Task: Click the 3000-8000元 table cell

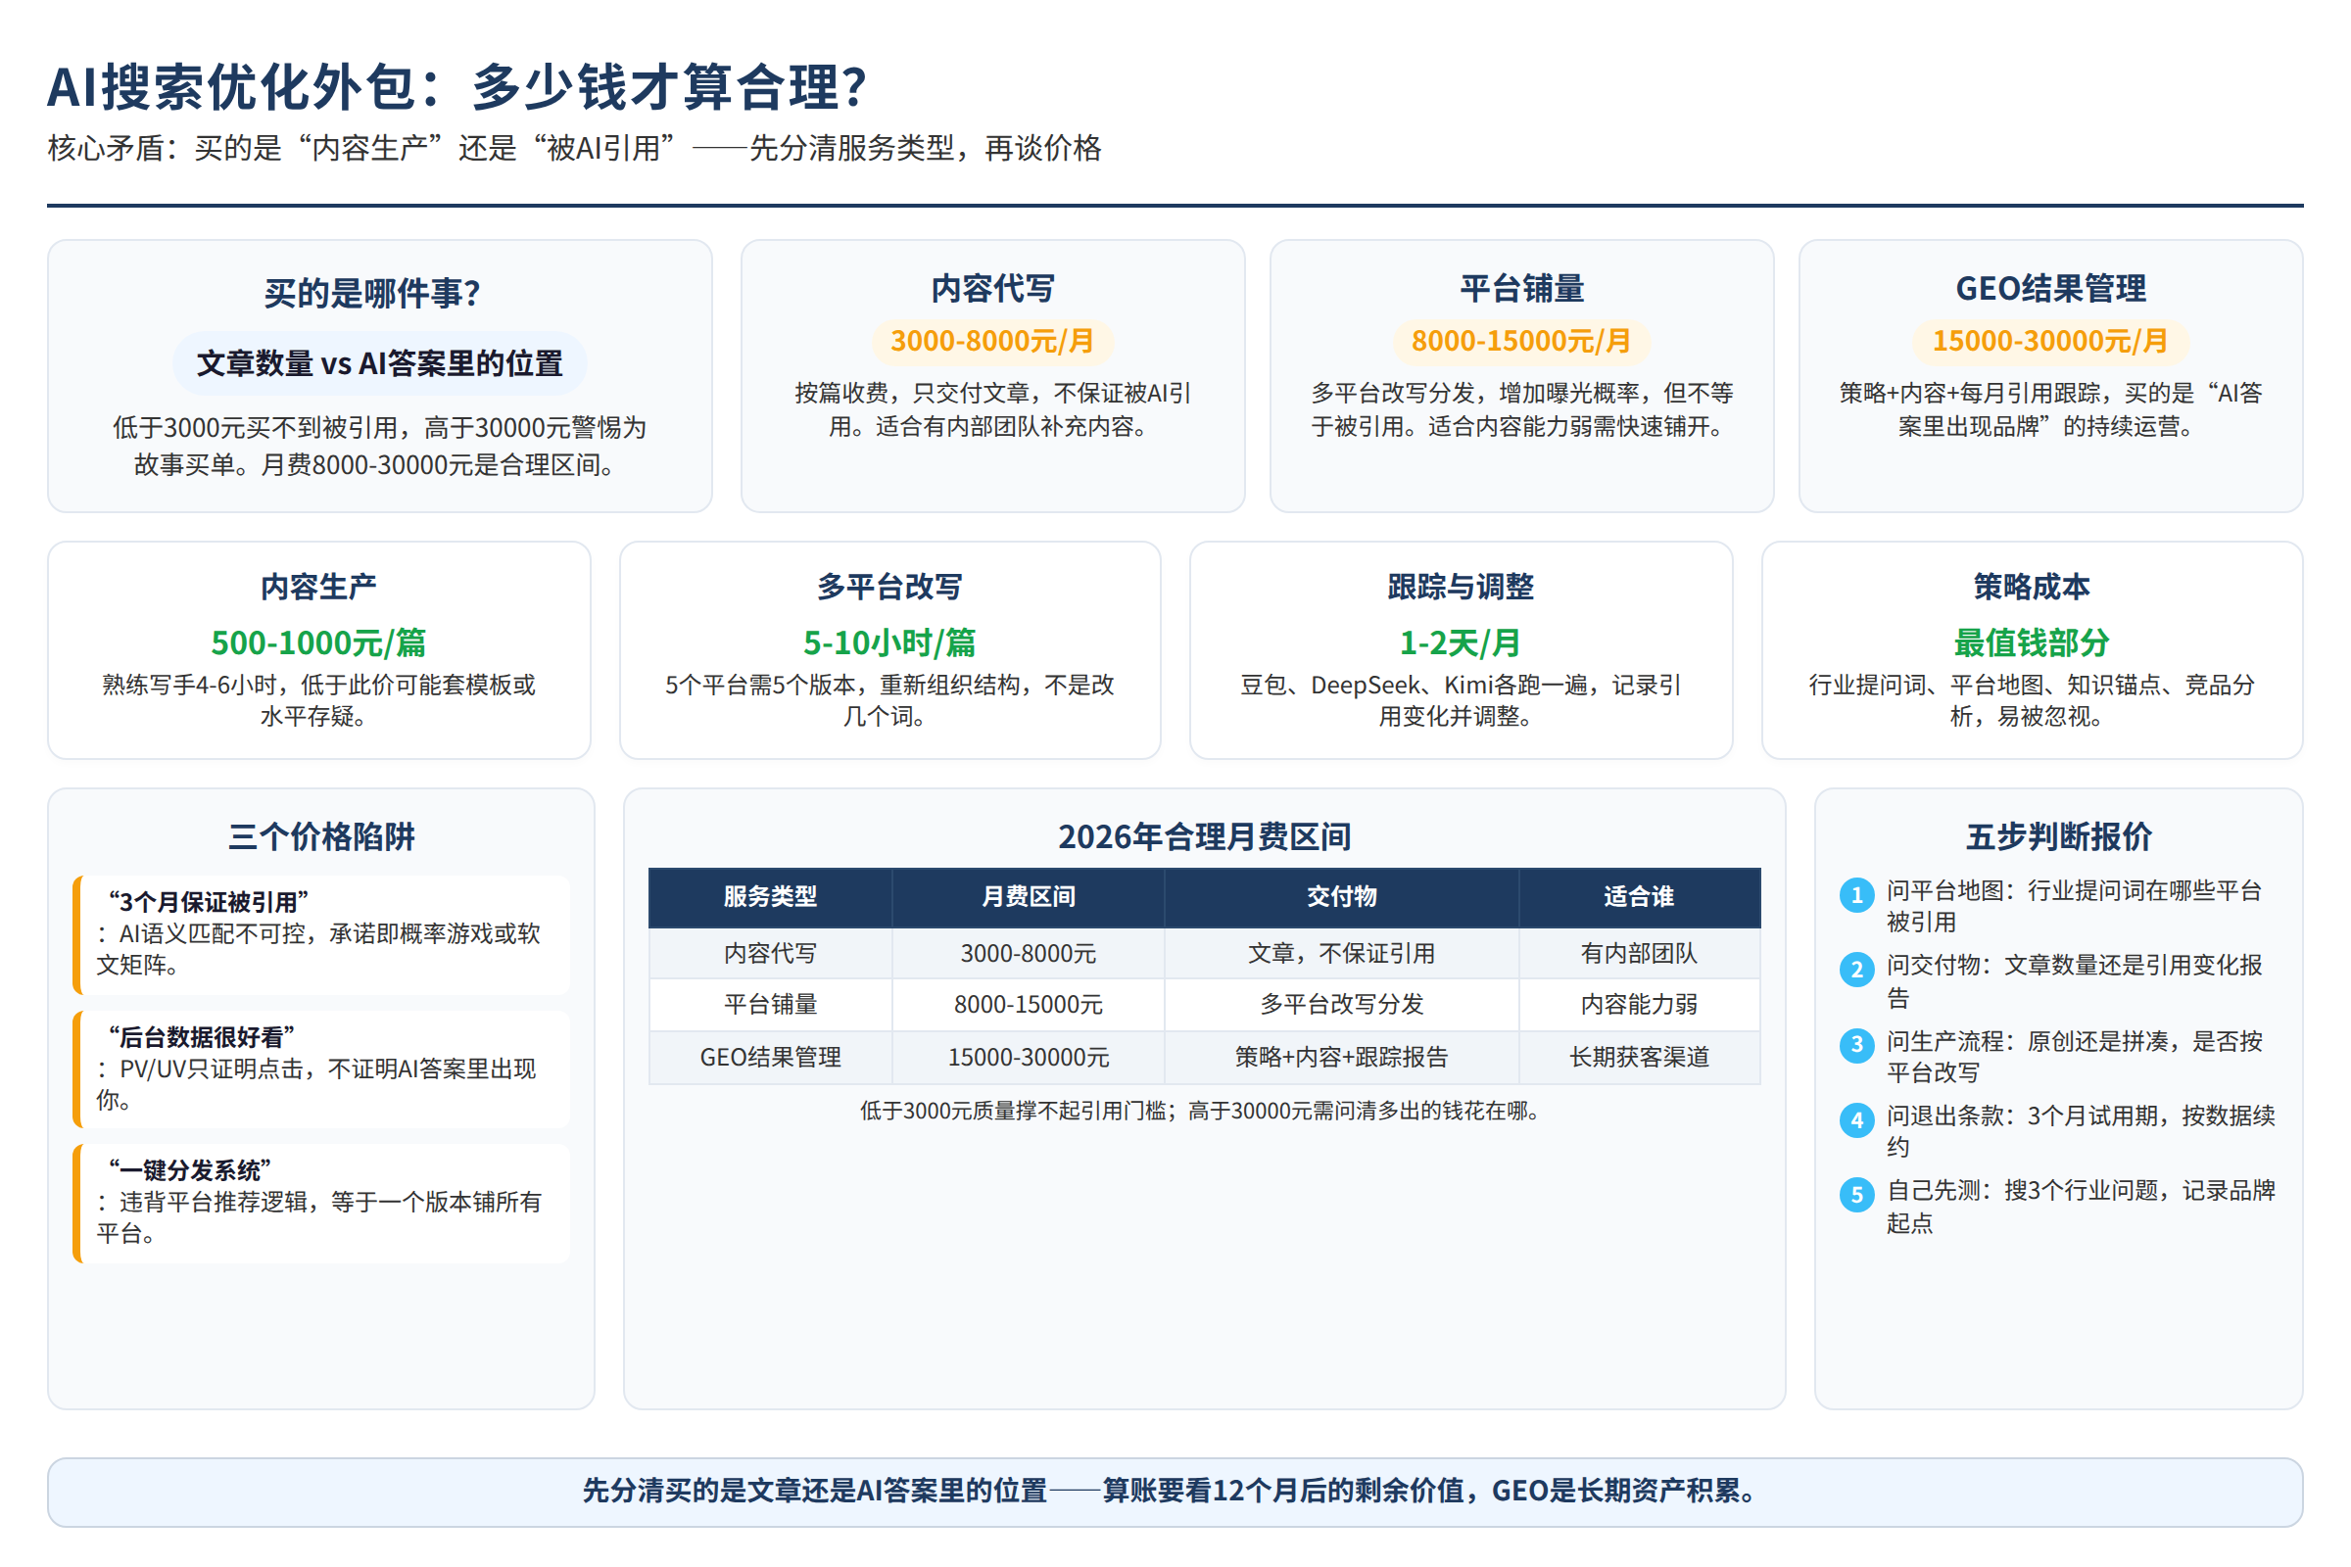Action: click(x=1029, y=953)
